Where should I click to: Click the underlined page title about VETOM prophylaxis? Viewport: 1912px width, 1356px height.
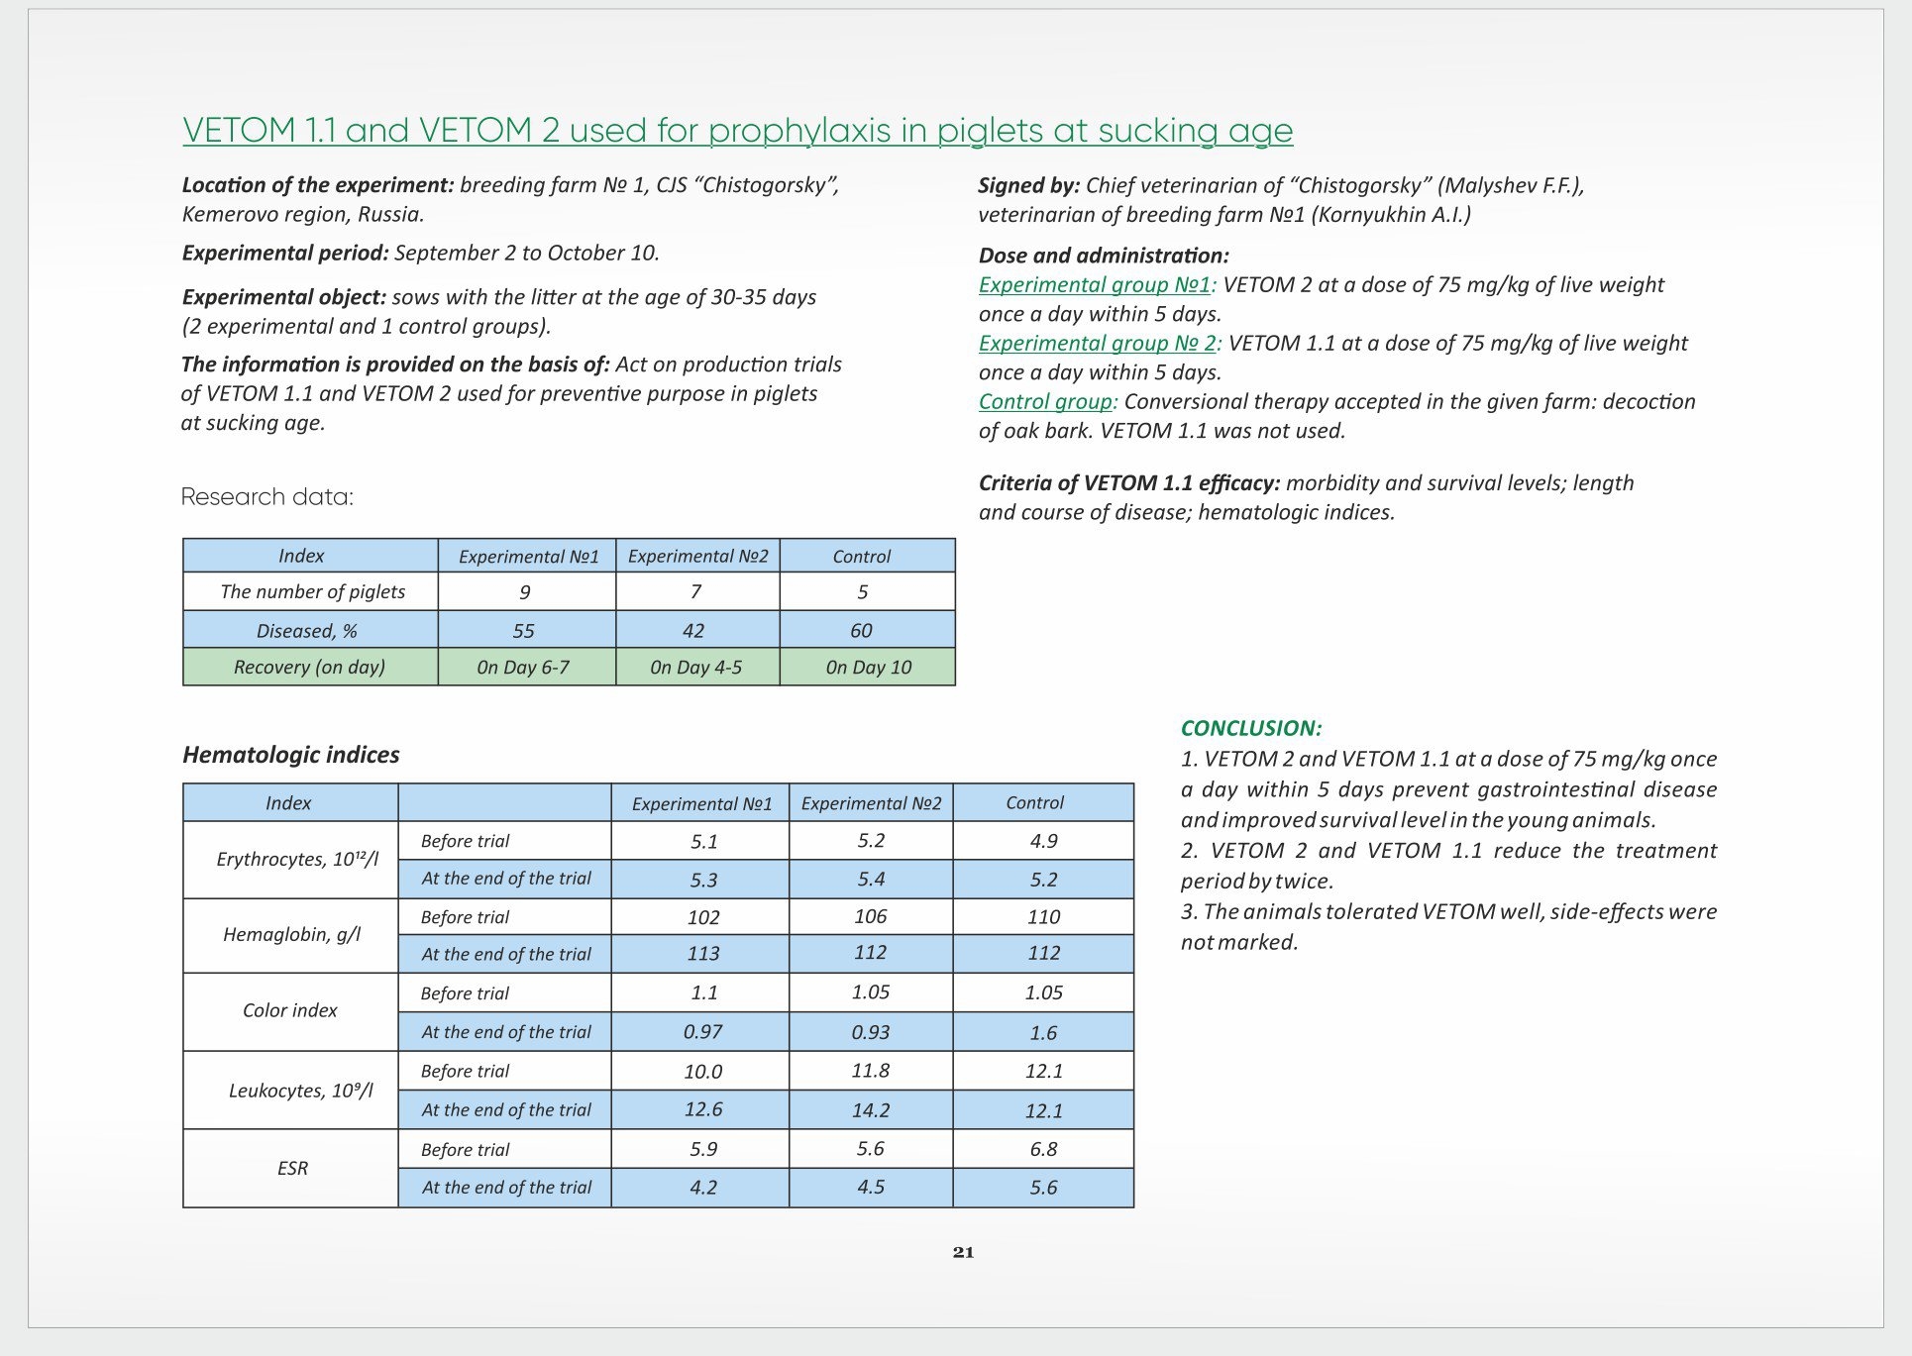[x=738, y=131]
